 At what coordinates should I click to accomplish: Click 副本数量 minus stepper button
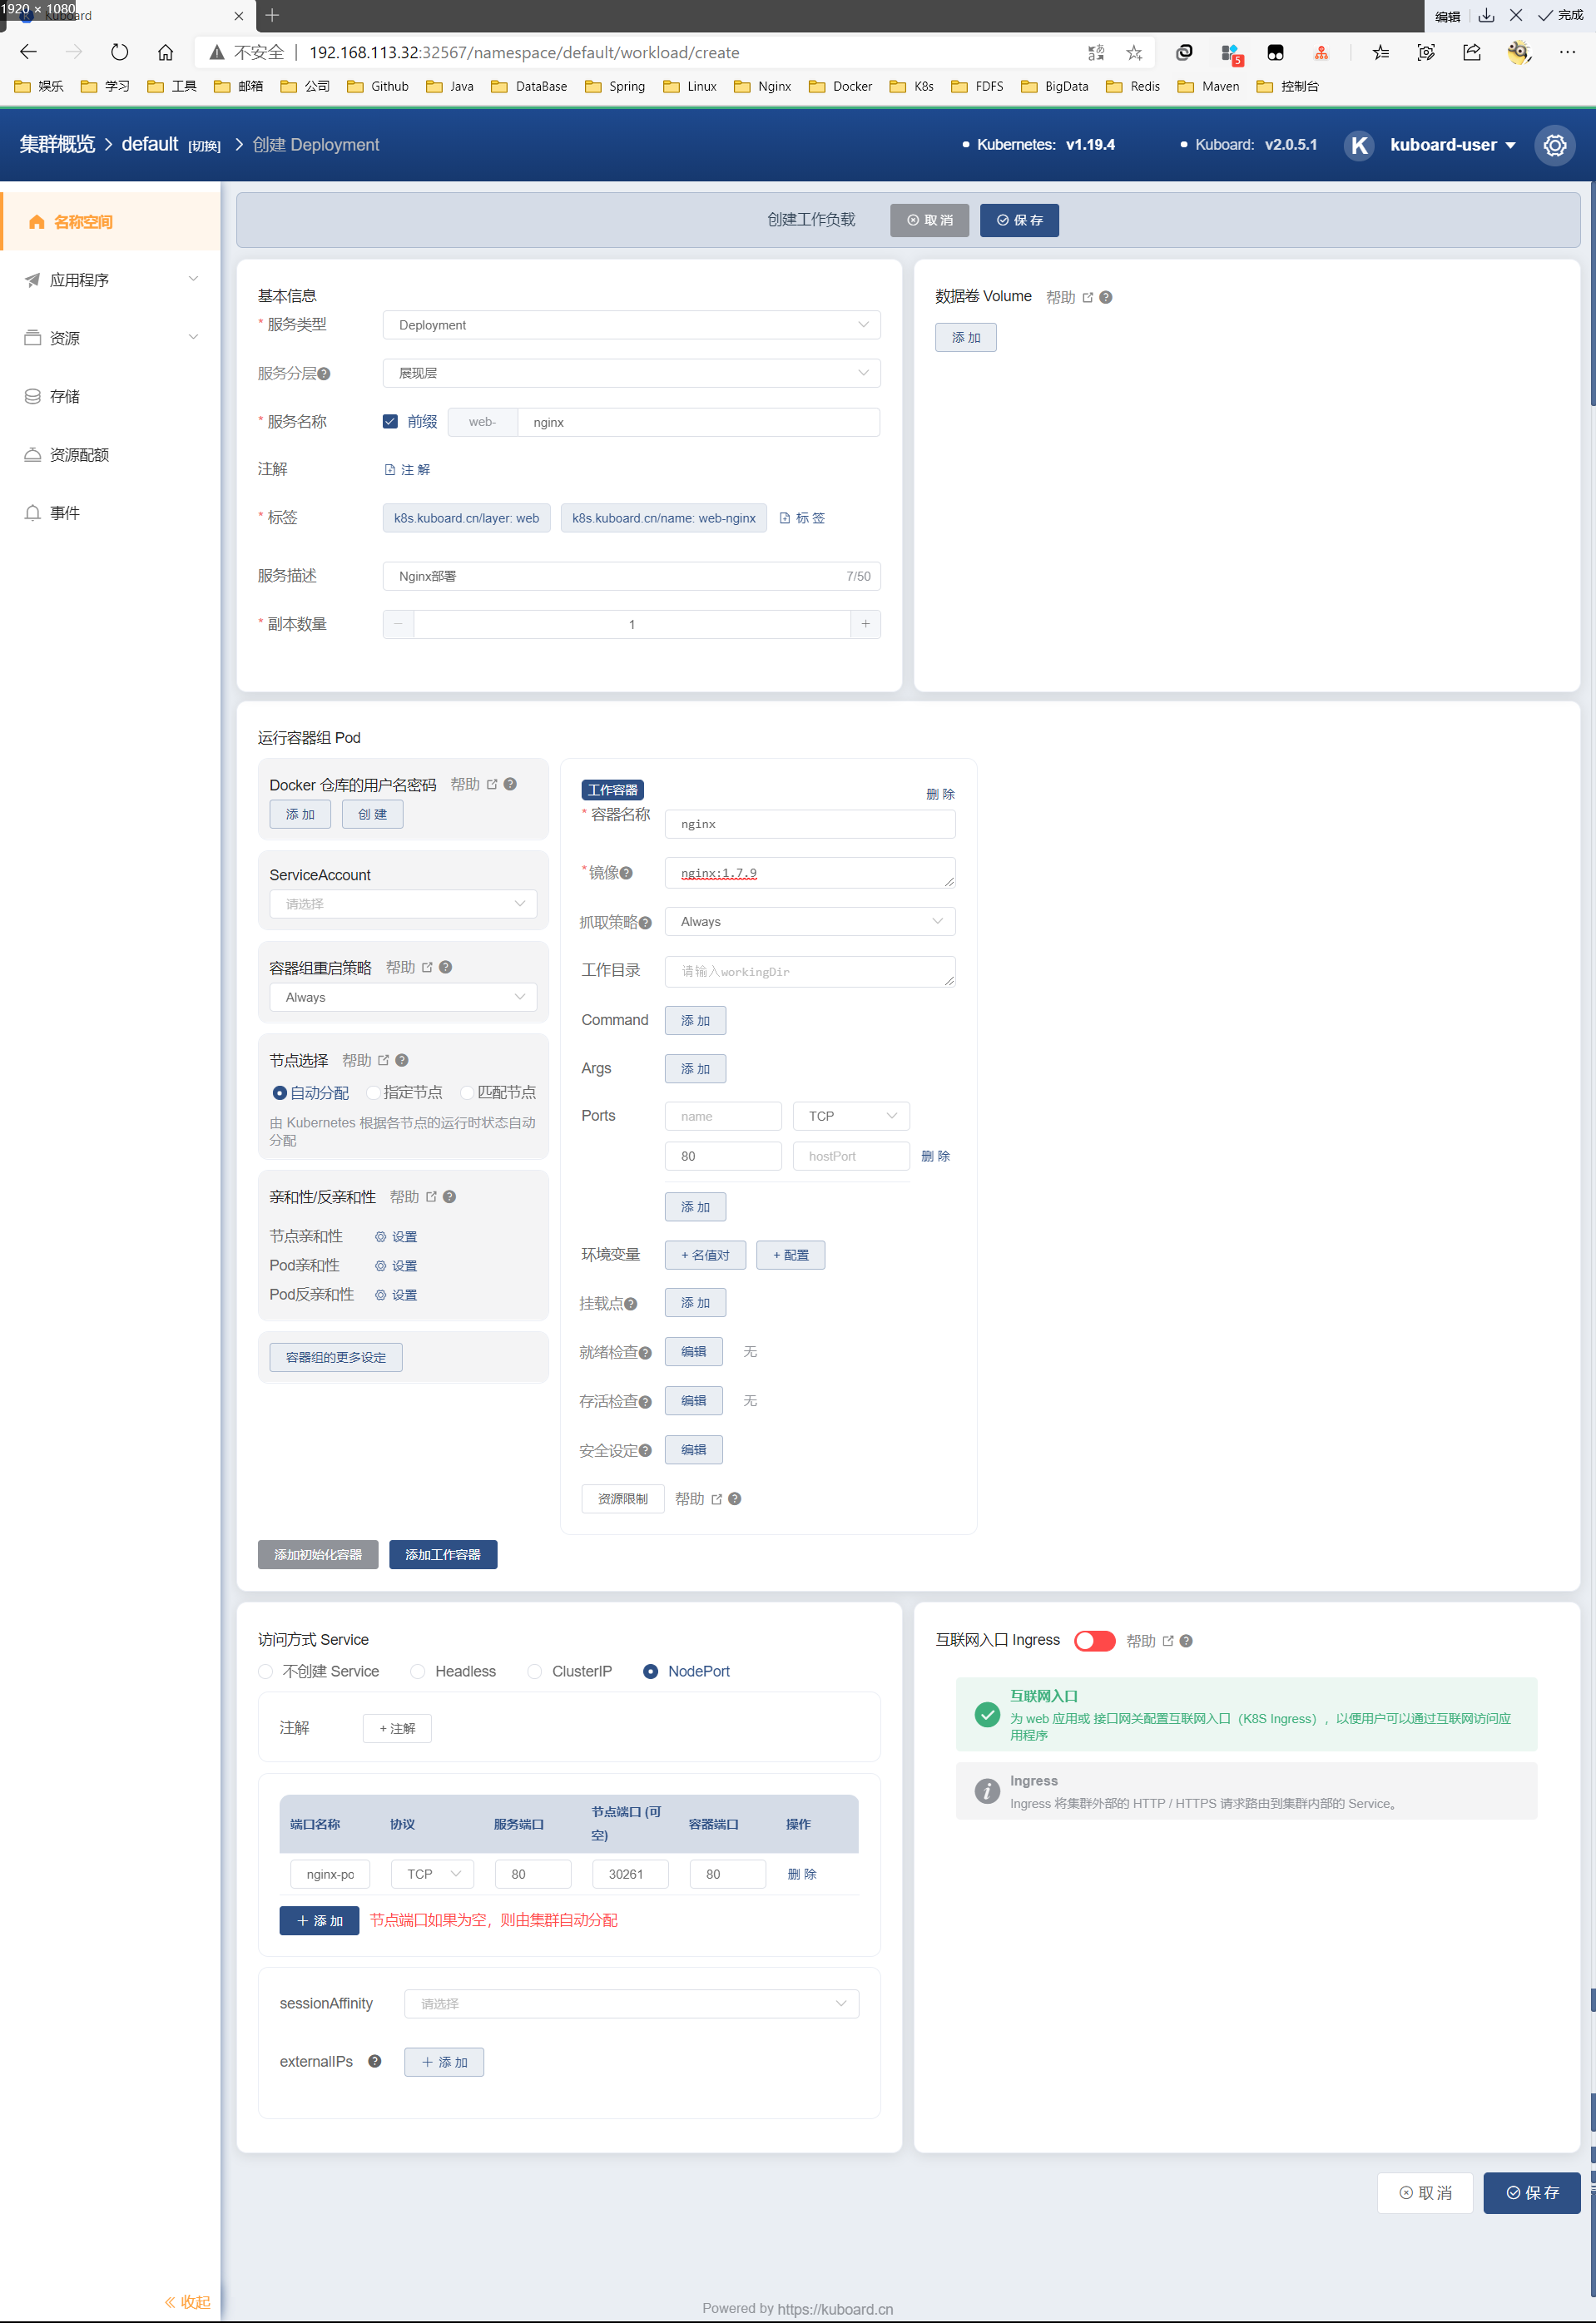pos(398,624)
